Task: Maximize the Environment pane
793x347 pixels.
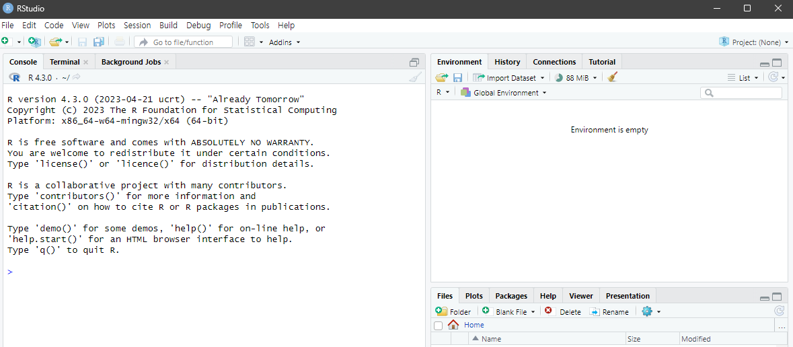Action: [x=778, y=63]
